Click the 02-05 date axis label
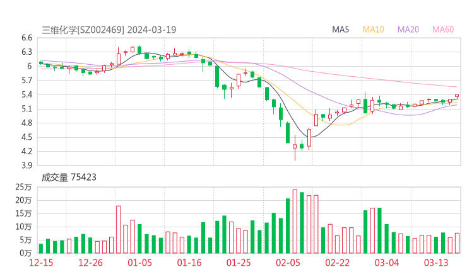The width and height of the screenshot is (467, 277). [x=288, y=263]
